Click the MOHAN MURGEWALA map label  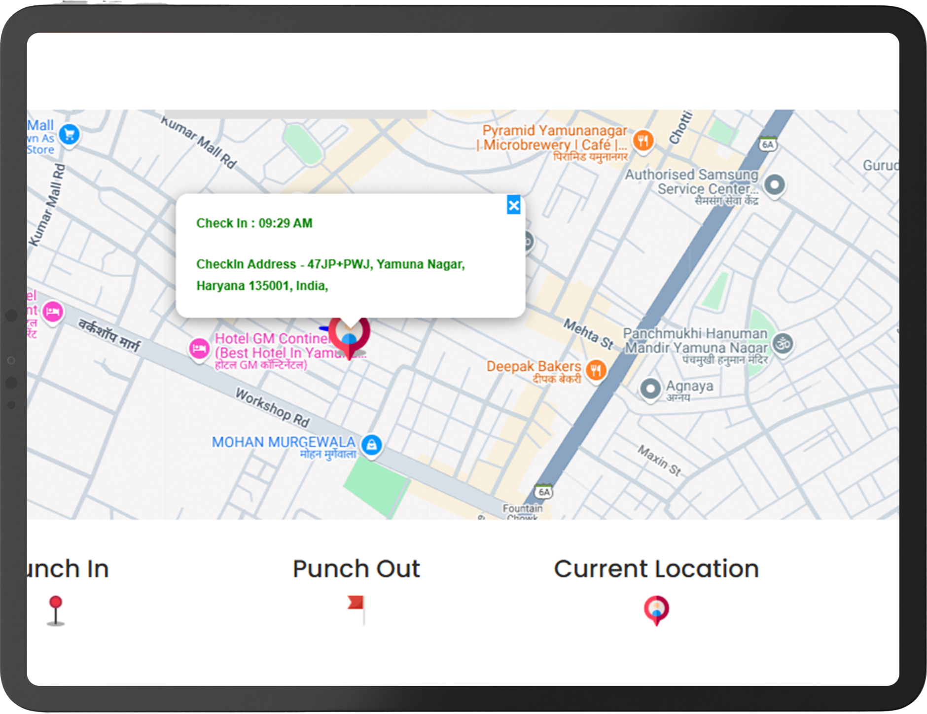click(284, 447)
